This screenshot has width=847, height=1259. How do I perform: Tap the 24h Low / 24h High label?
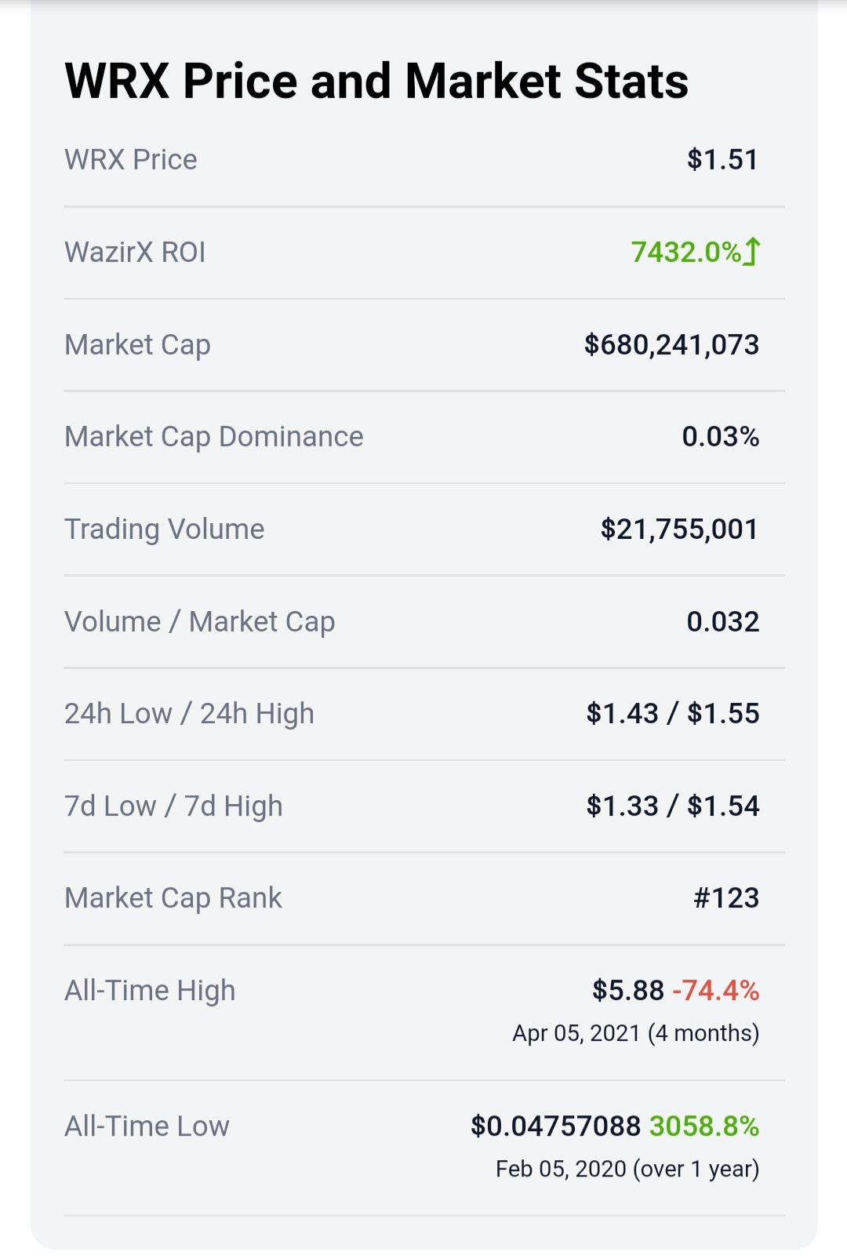[x=189, y=714]
